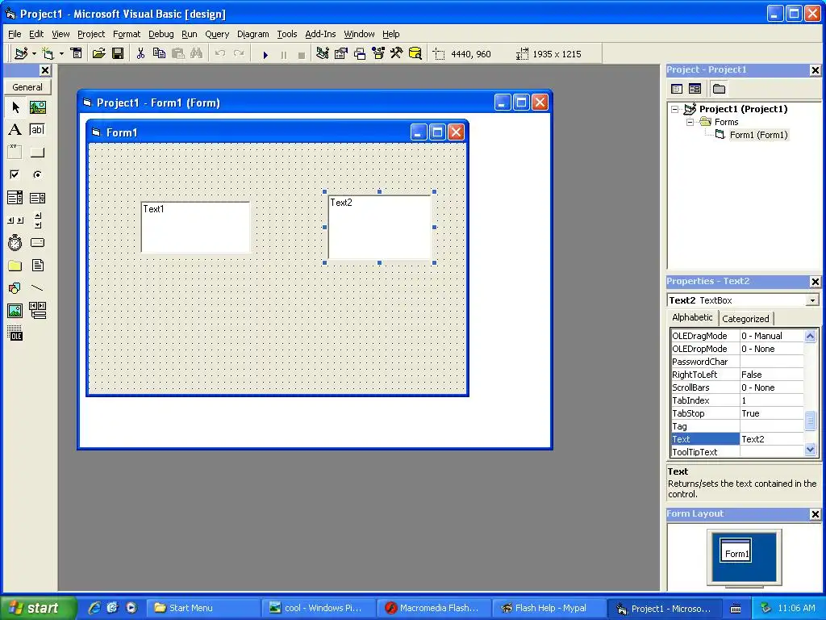This screenshot has width=826, height=620.
Task: Select the OptionButton control in the toolbox
Action: (37, 174)
